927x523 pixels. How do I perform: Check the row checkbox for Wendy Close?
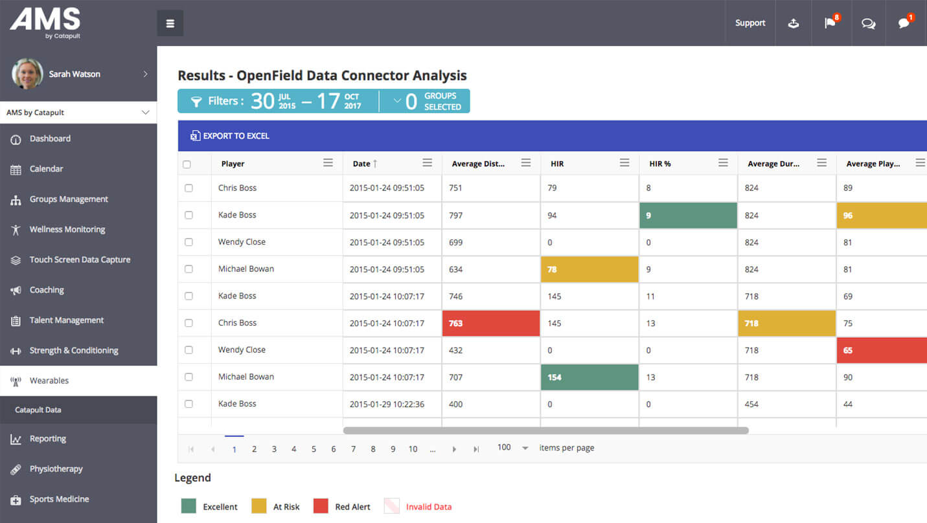pos(190,241)
